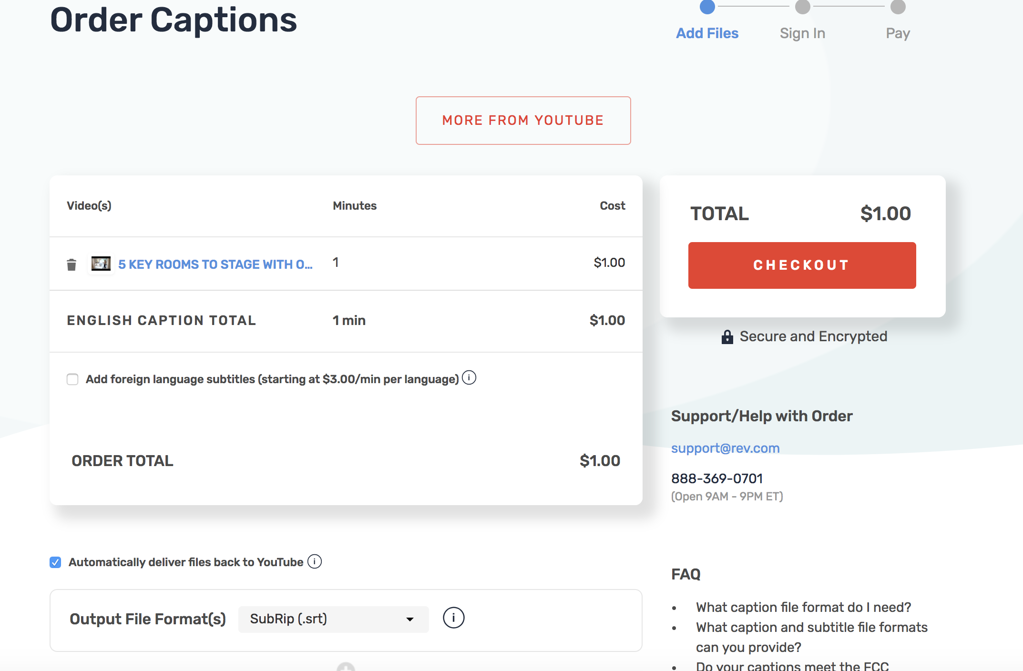Select the Sign In step

[x=802, y=33]
